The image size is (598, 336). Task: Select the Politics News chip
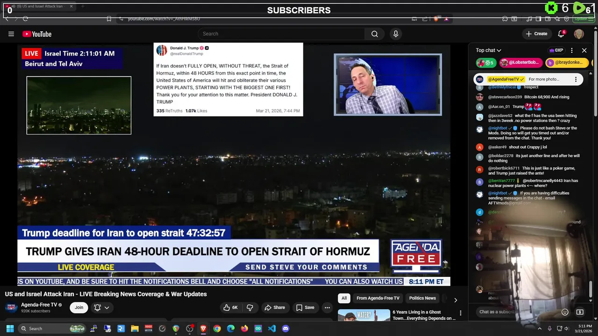pos(422,298)
